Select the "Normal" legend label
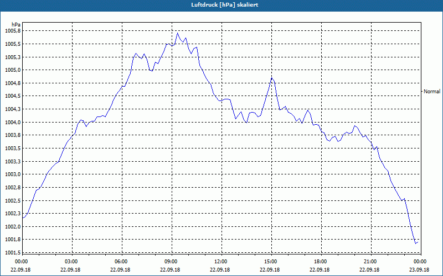 432,92
